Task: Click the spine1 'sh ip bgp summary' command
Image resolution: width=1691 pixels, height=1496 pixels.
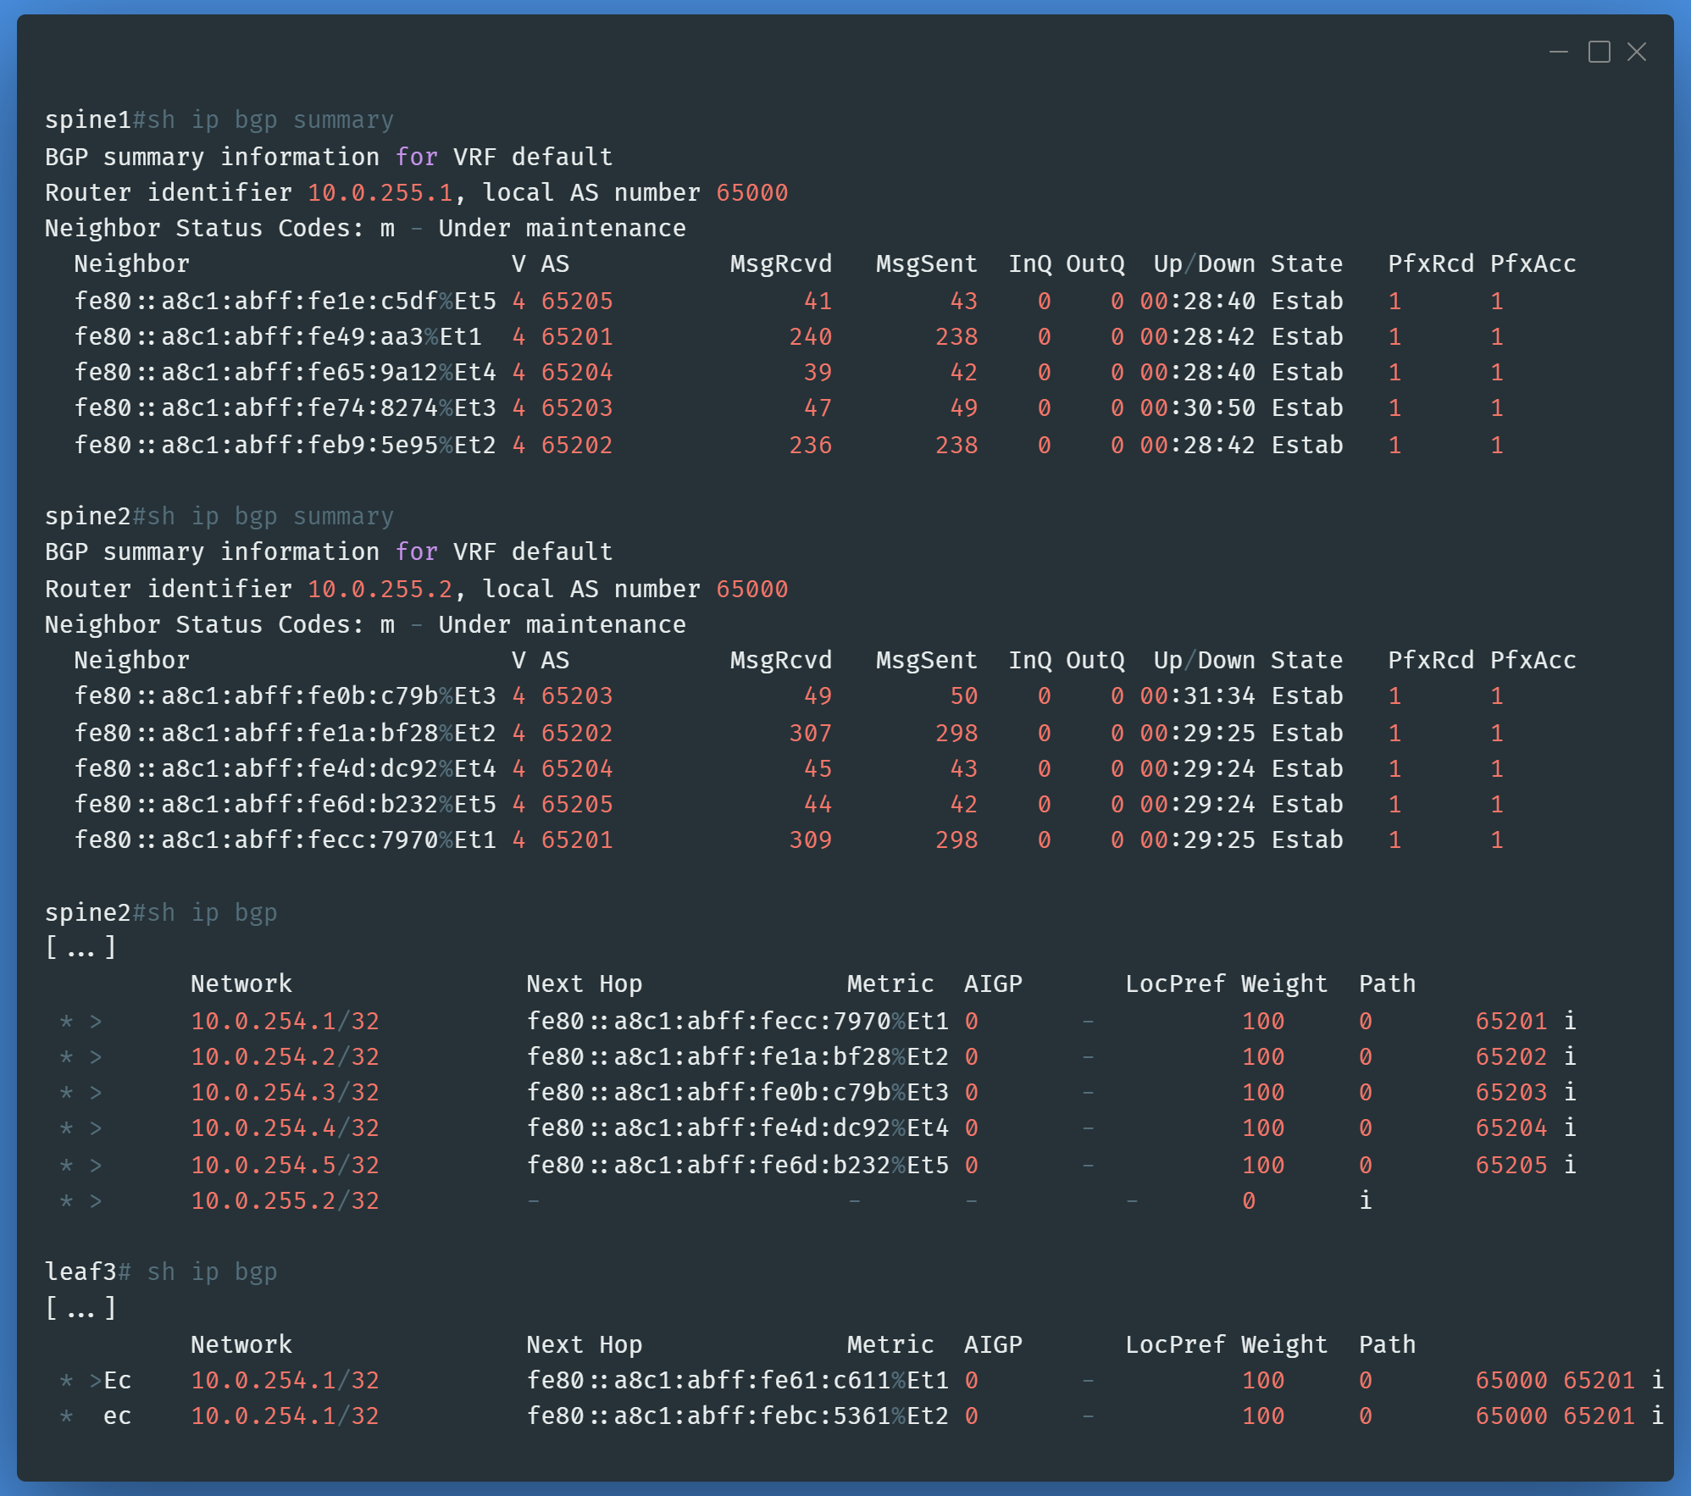Action: 270,120
